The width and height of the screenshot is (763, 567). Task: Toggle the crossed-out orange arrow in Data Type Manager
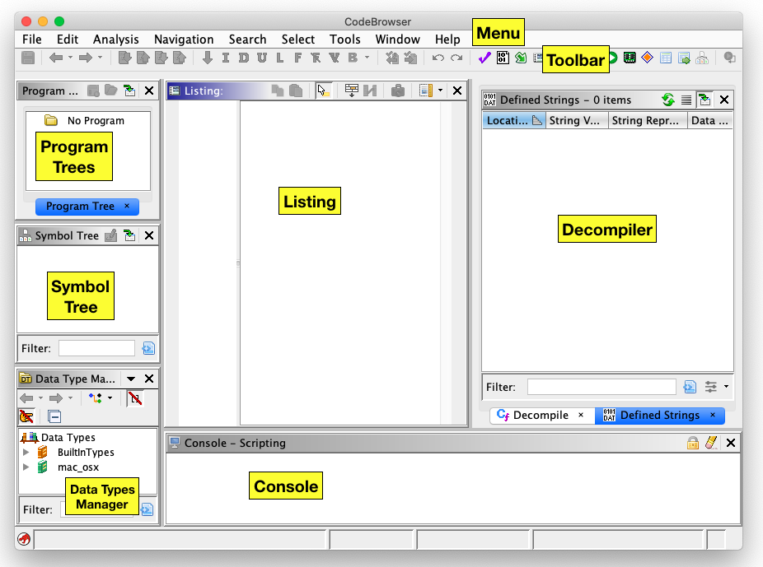(26, 416)
